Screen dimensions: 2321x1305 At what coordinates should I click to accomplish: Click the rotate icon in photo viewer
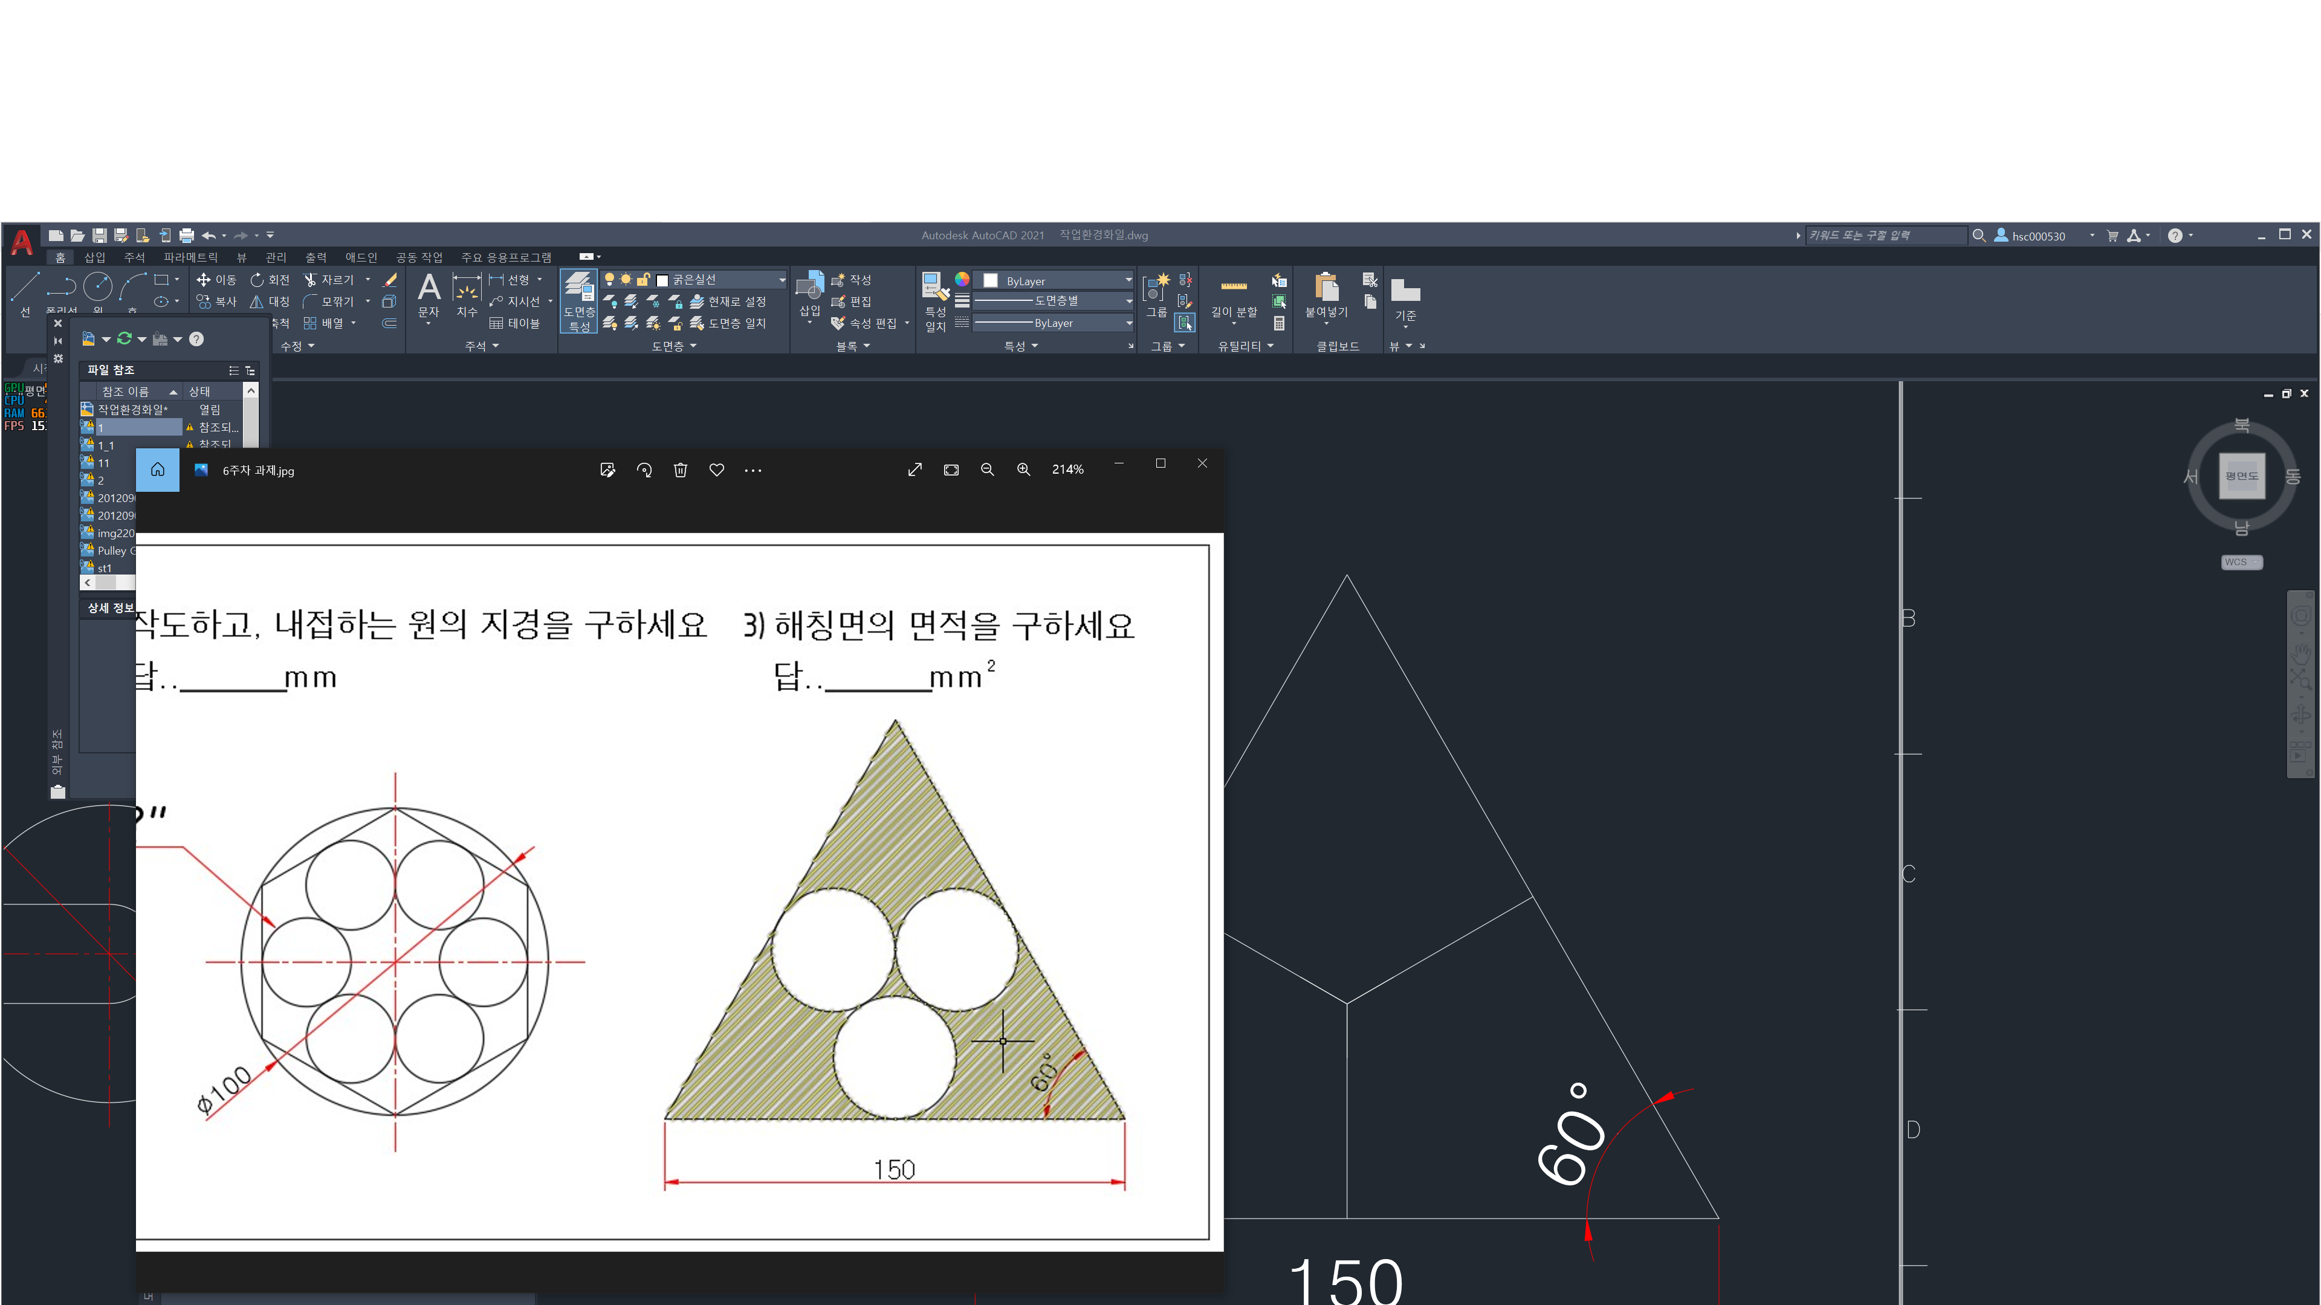(x=644, y=470)
